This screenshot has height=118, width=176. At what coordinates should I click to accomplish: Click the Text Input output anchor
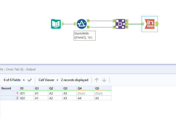pos(63,24)
